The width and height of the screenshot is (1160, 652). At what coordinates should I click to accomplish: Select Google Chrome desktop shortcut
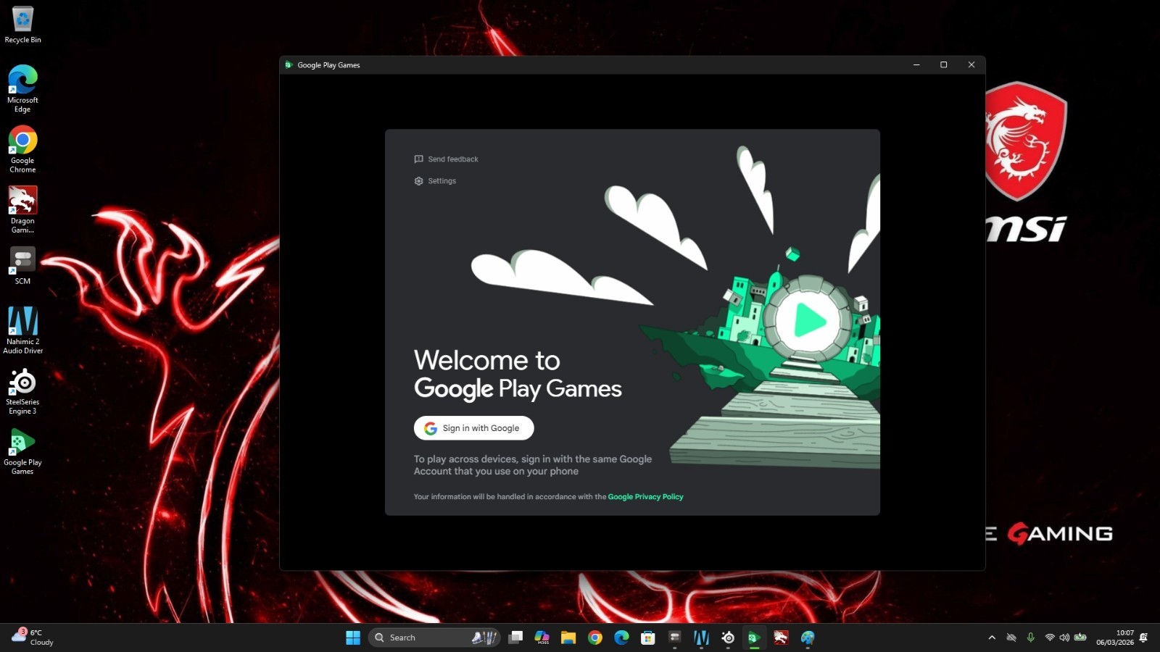(22, 149)
